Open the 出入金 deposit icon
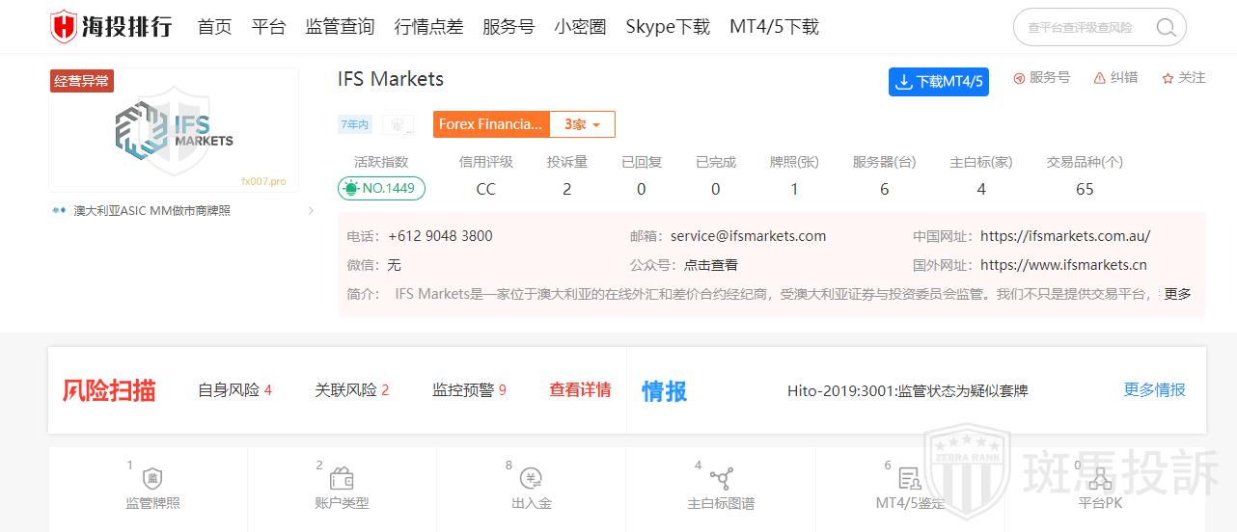The height and width of the screenshot is (532, 1237). coord(531,479)
